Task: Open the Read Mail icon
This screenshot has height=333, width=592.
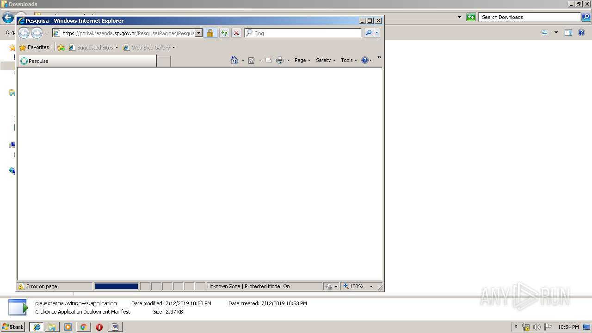Action: tap(268, 60)
